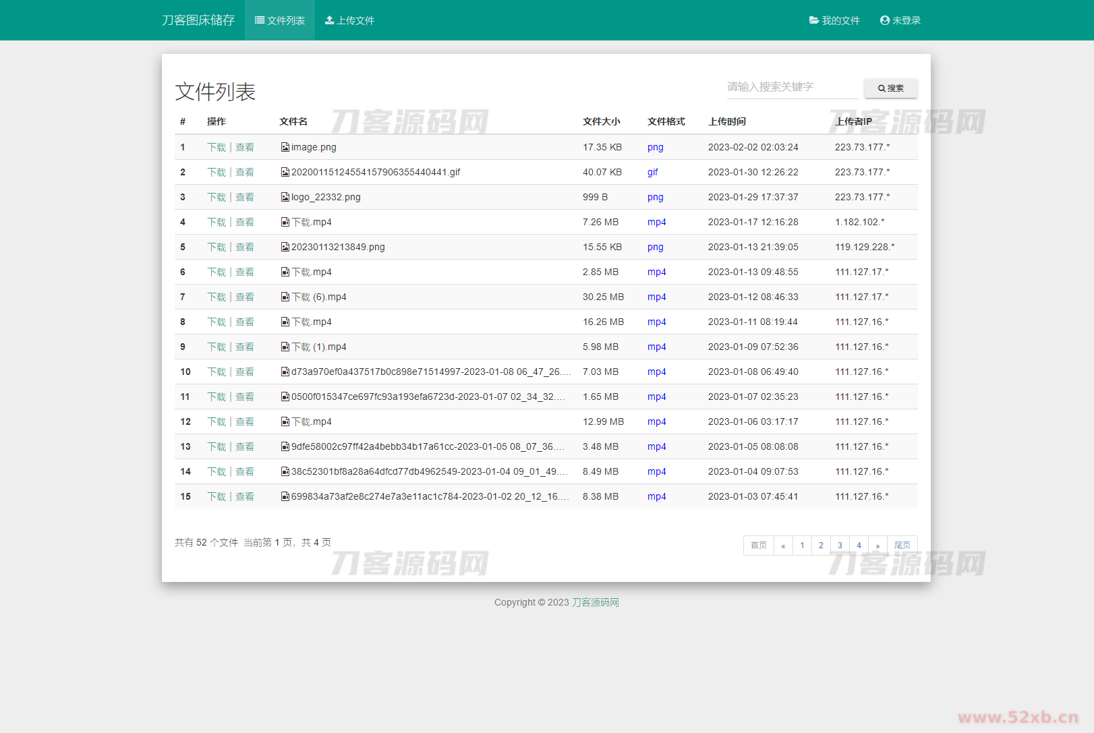Click the png format link for logo_22332.png

(655, 197)
